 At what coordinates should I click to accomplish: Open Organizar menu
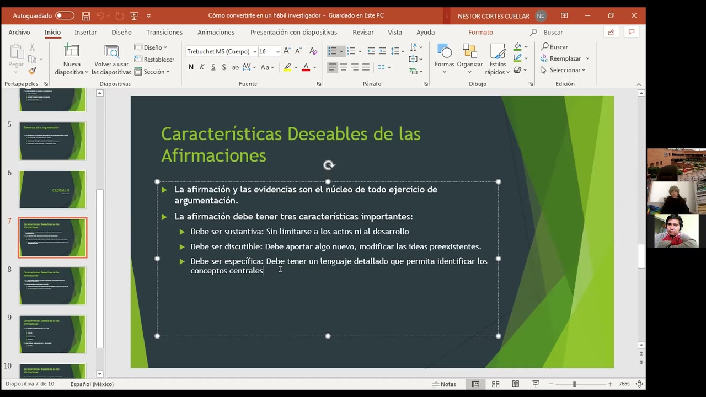(470, 60)
